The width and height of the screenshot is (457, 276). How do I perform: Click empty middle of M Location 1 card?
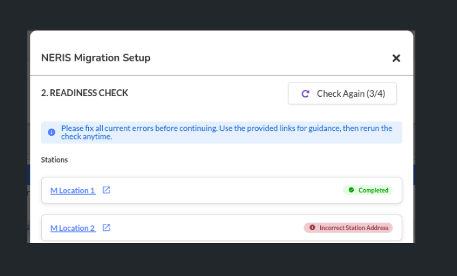(x=224, y=190)
